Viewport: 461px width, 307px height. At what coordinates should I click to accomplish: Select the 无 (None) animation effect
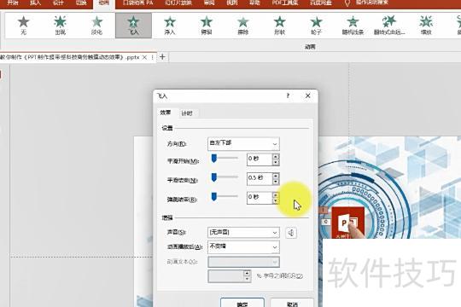click(24, 26)
